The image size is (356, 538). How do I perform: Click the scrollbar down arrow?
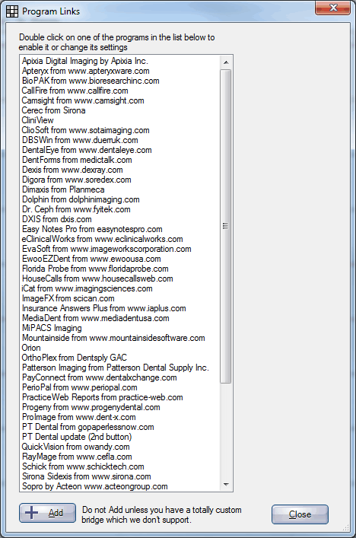tap(226, 485)
